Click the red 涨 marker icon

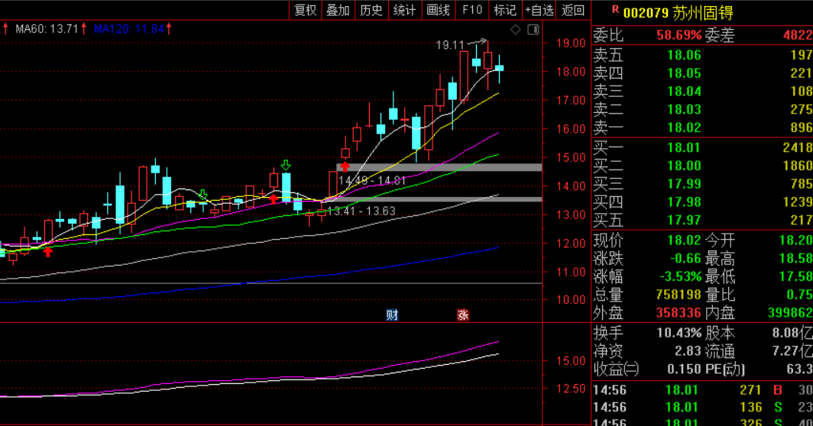pyautogui.click(x=462, y=315)
